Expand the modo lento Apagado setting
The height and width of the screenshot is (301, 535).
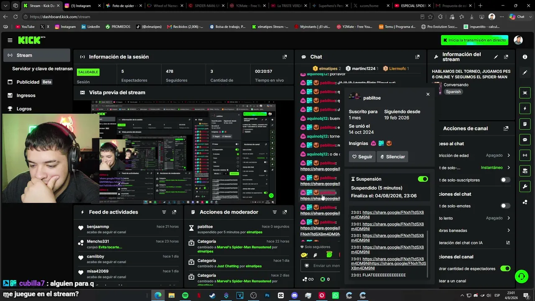pyautogui.click(x=509, y=218)
